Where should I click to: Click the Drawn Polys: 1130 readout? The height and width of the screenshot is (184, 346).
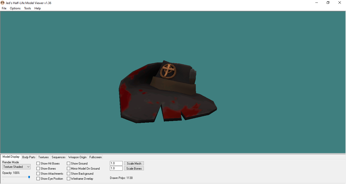tap(121, 178)
